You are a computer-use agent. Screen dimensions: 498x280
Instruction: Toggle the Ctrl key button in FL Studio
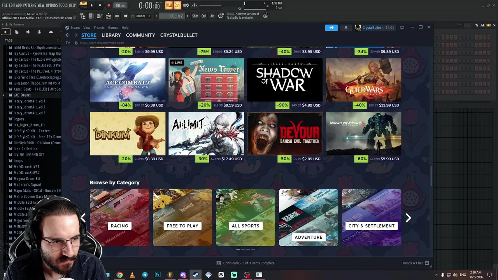tap(204, 16)
